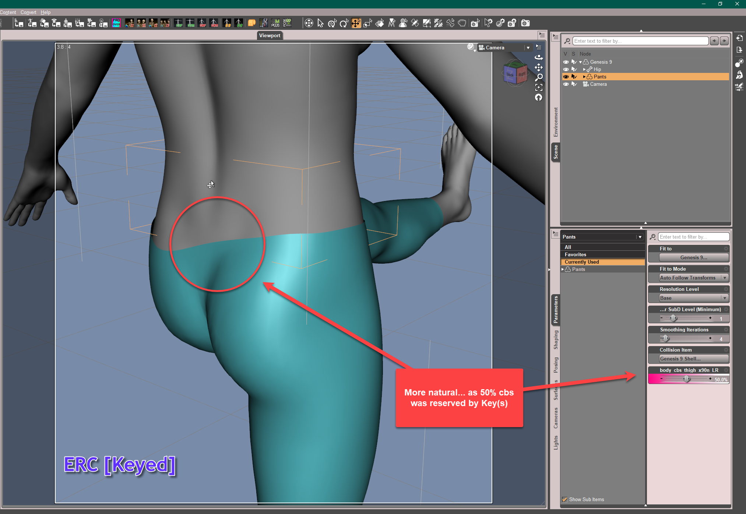Click the scene filter text field
Screen dimensions: 746x514
(640, 41)
